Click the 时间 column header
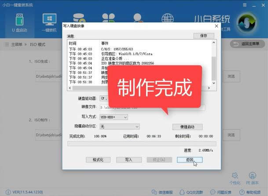This screenshot has width=268, height=196. pyautogui.click(x=73, y=43)
